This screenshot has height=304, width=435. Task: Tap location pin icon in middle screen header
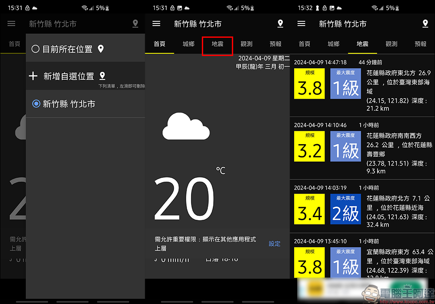[x=280, y=23]
